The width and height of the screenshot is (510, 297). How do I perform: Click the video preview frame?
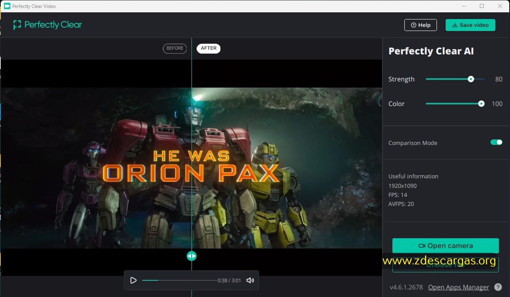pos(191,168)
